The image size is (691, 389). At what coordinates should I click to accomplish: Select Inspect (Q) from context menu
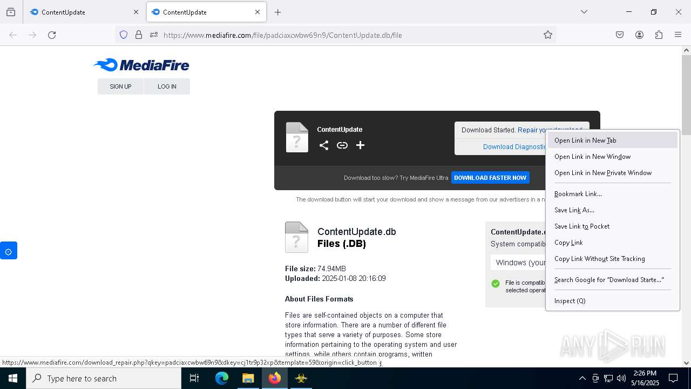point(612,301)
